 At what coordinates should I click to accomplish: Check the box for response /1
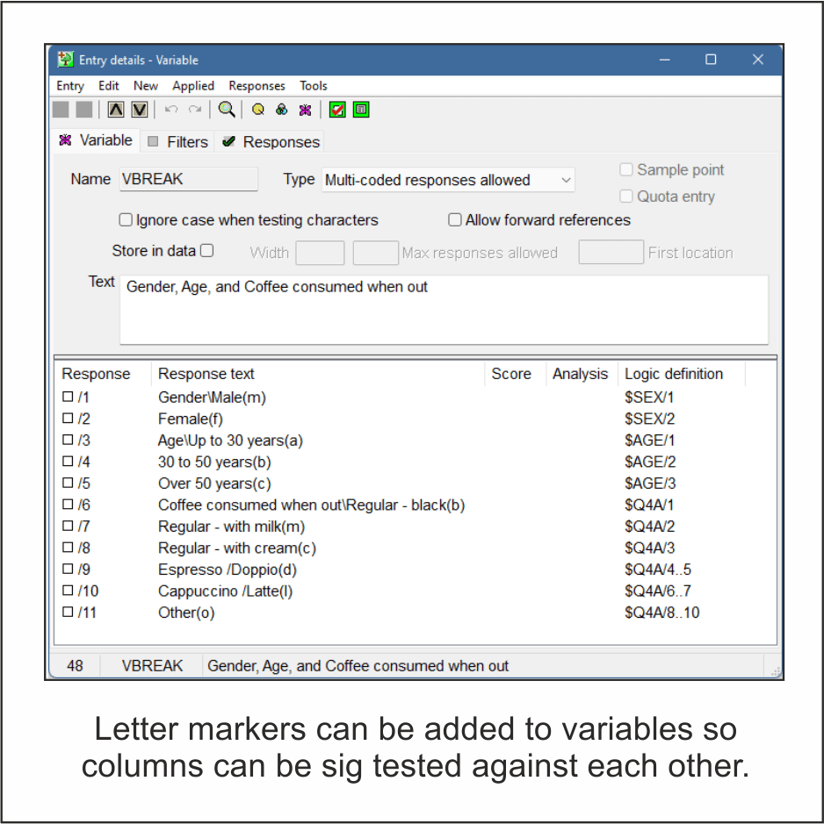68,397
